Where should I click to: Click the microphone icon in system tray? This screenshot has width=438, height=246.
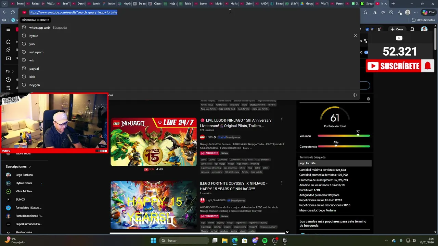pyautogui.click(x=401, y=241)
